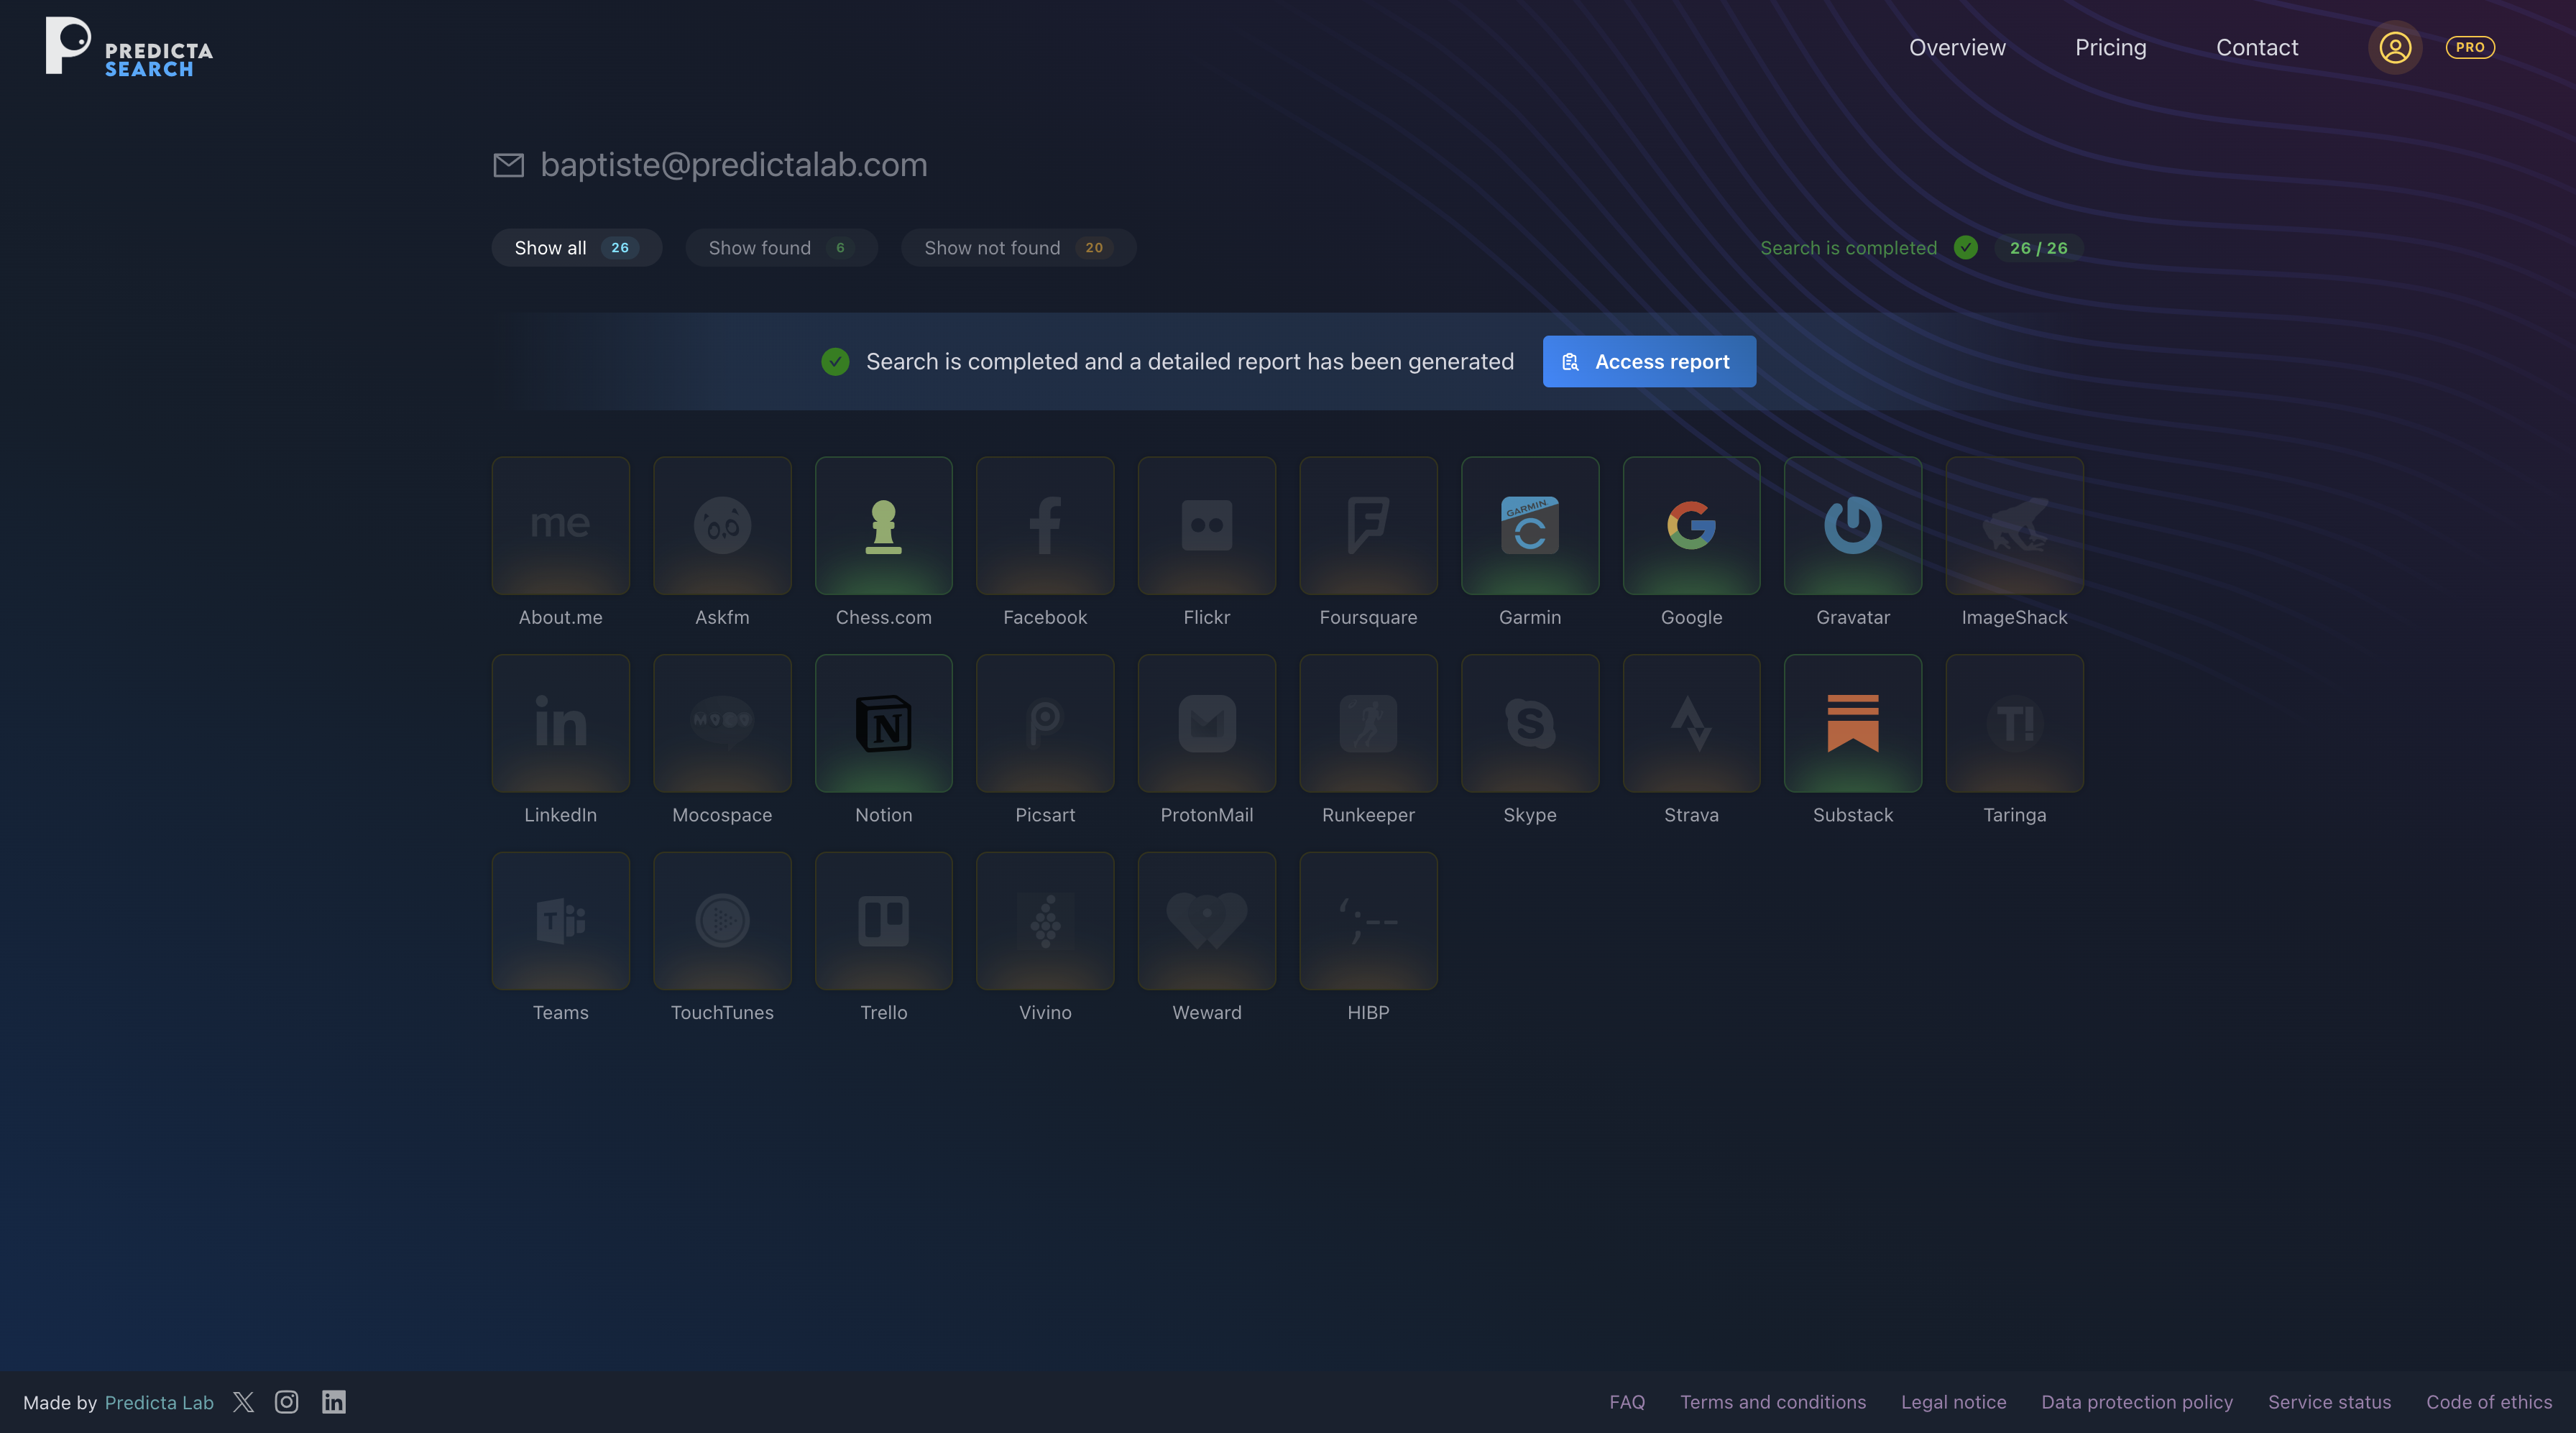The image size is (2576, 1433).
Task: Open the HIBP result tile
Action: pyautogui.click(x=1368, y=921)
